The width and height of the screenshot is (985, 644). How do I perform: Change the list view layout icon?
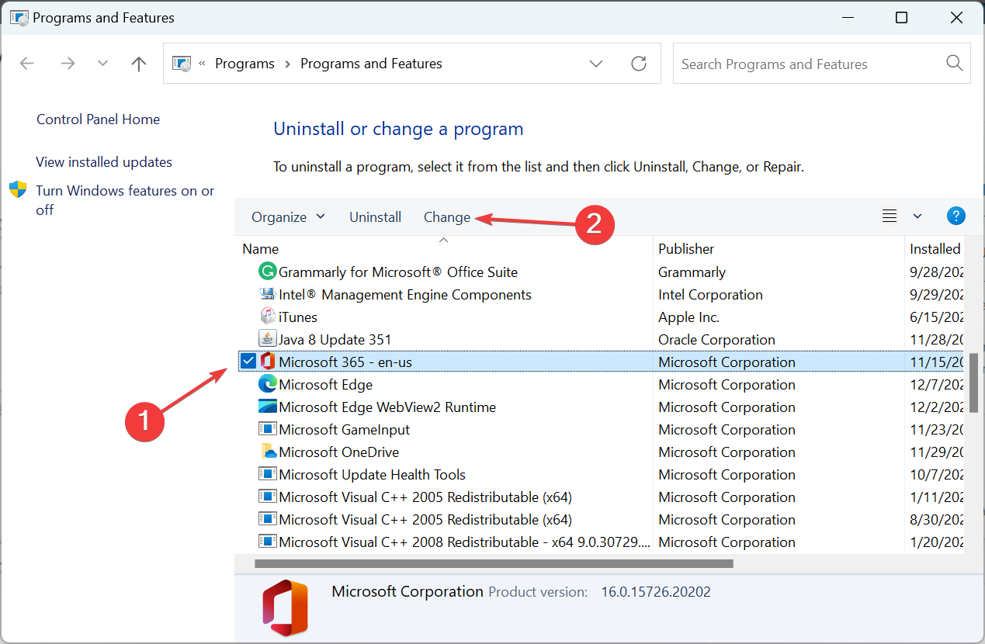pyautogui.click(x=890, y=216)
